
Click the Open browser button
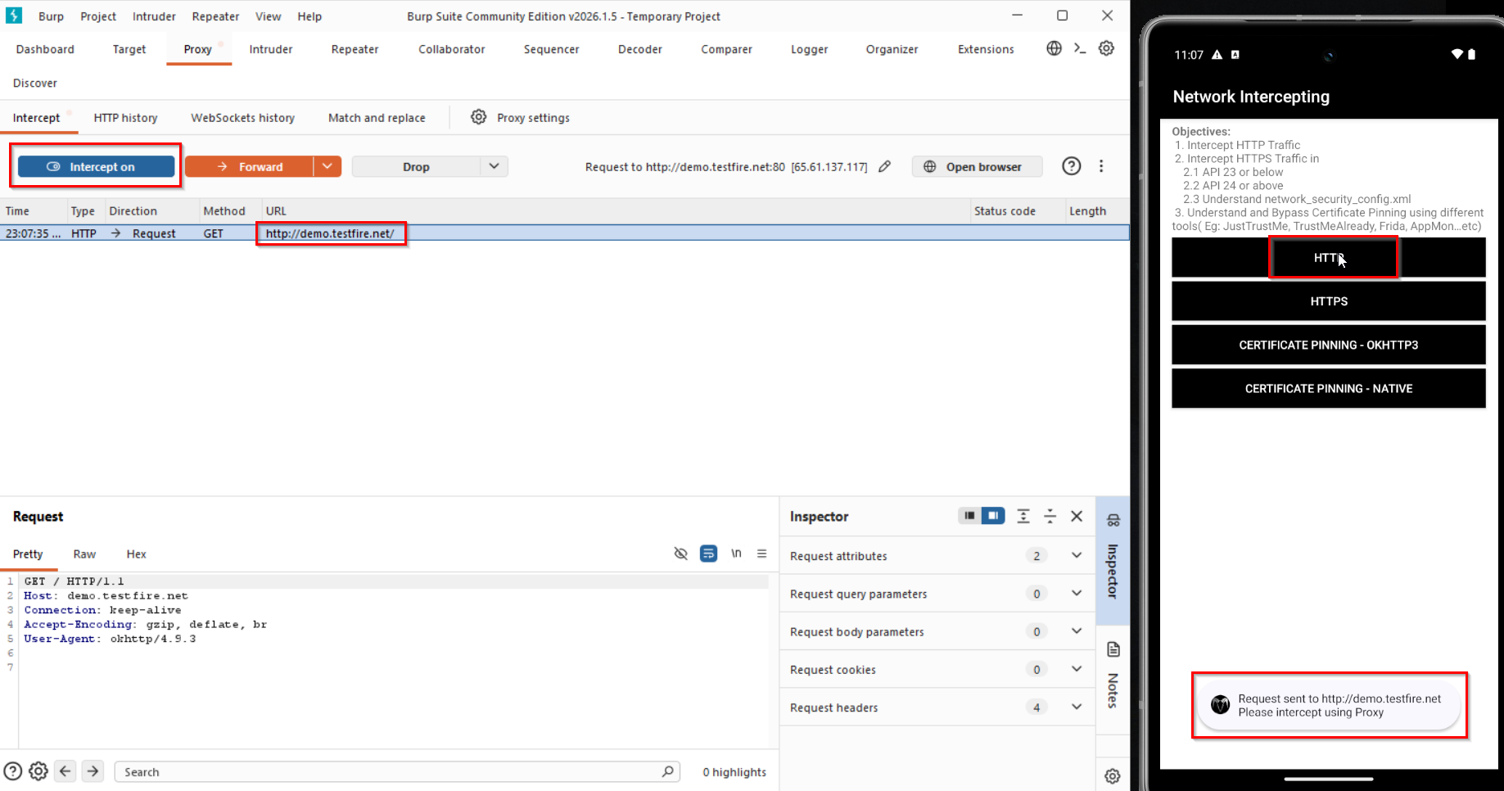click(976, 166)
